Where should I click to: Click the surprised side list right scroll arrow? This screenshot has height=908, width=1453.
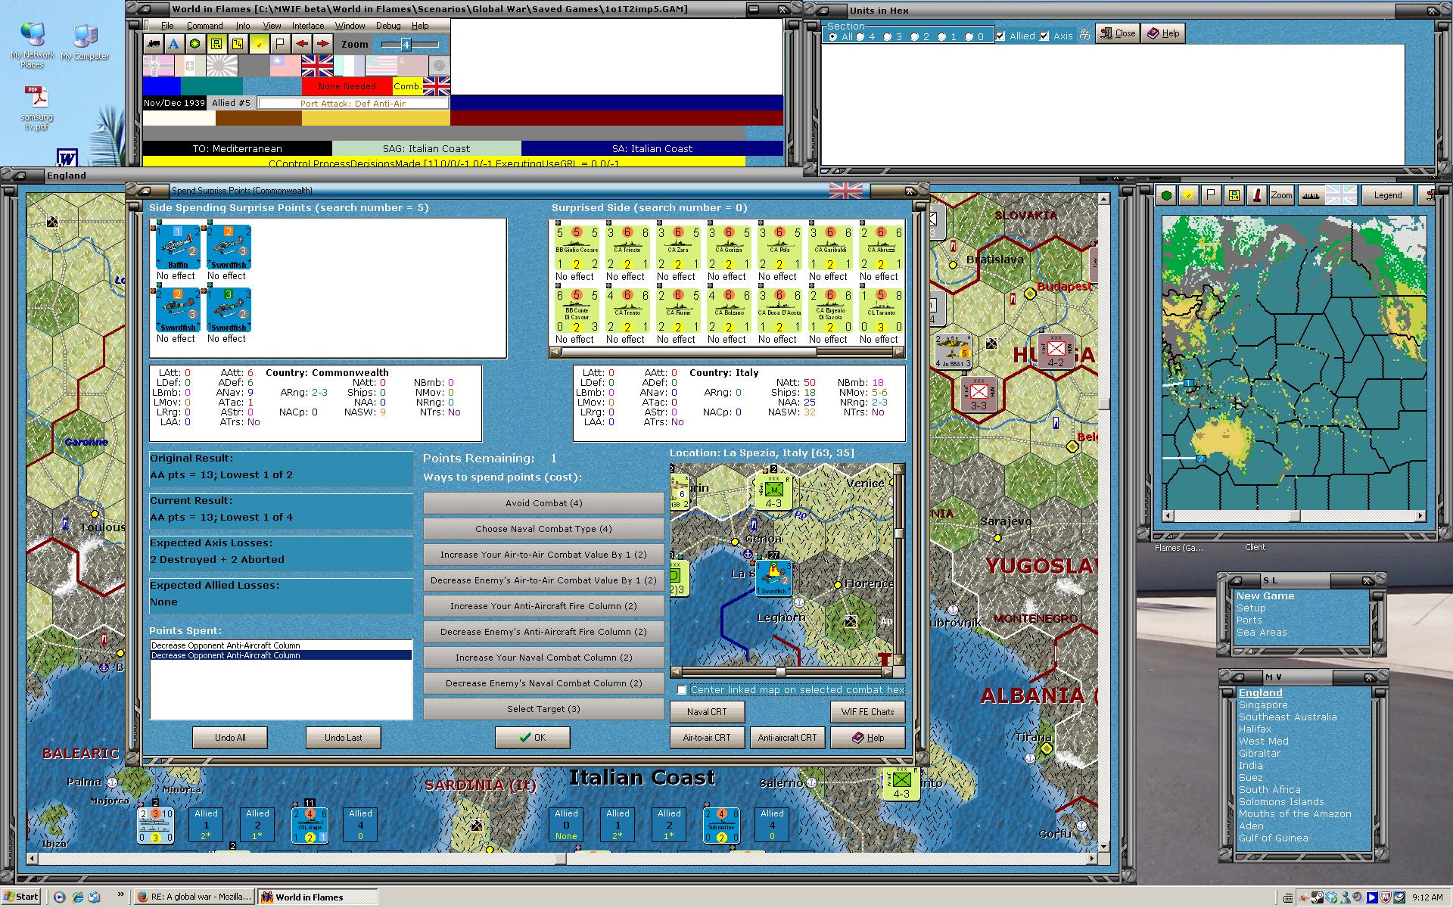click(x=898, y=352)
